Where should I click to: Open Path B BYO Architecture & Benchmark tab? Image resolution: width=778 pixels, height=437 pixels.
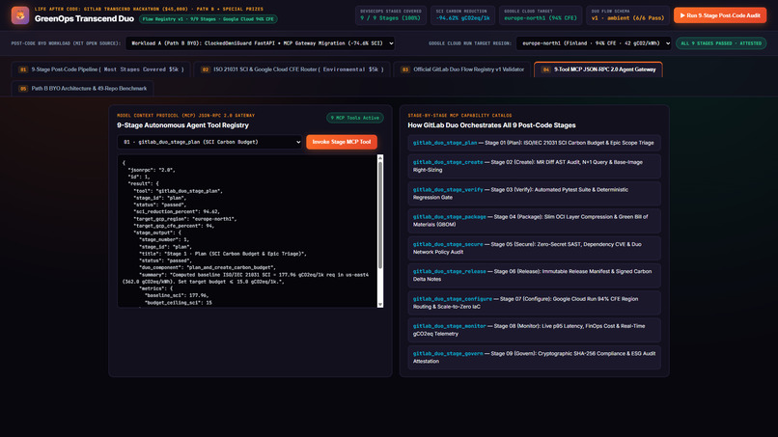click(83, 89)
